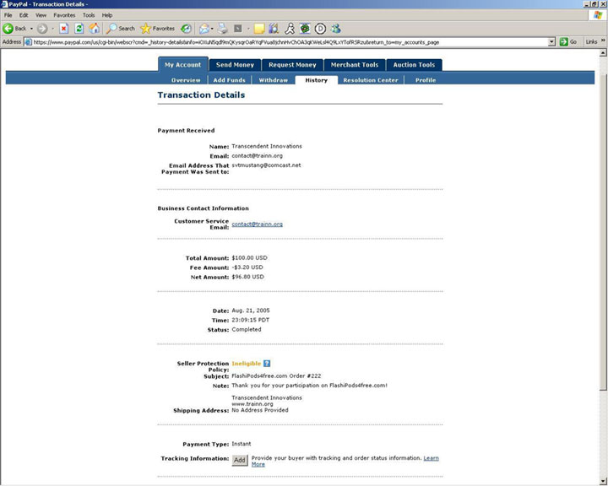Click the svtmustang@comcast.net email text
608x486 pixels.
click(x=266, y=165)
